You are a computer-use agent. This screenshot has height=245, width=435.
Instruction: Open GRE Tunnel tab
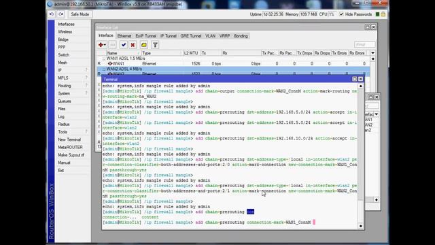191,36
